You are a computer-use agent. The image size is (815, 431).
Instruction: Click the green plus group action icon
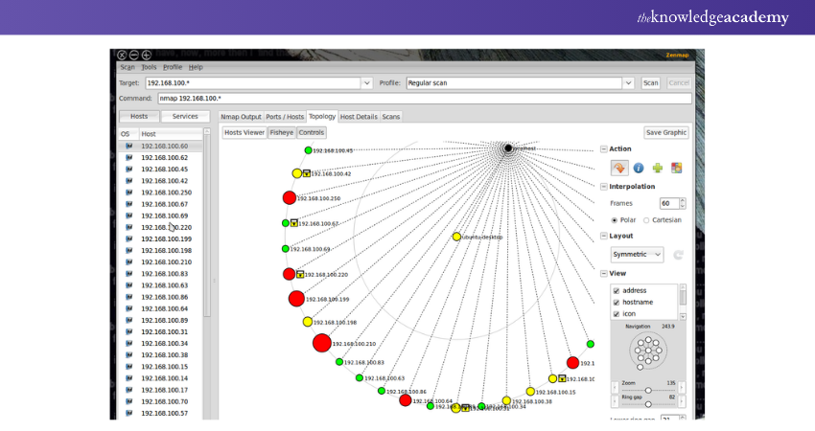tap(658, 168)
